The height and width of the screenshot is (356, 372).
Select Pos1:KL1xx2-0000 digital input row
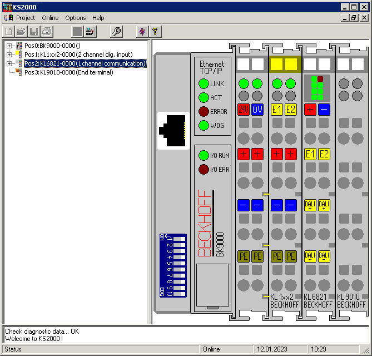(x=78, y=55)
